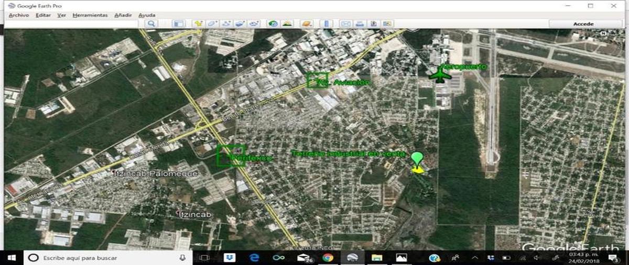Image resolution: width=629 pixels, height=265 pixels.
Task: Open File Explorer from the taskbar
Action: (377, 258)
